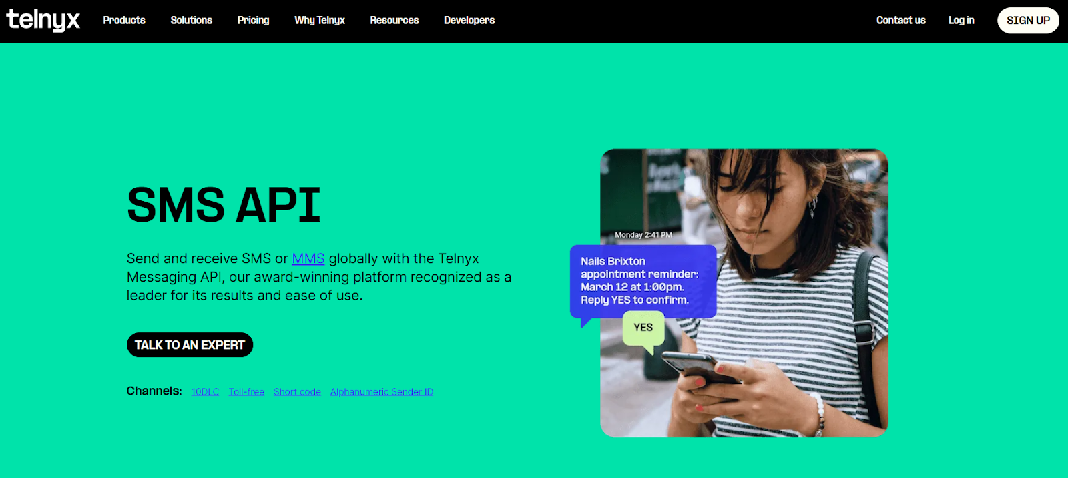Go to Pricing in the navigation

click(254, 20)
